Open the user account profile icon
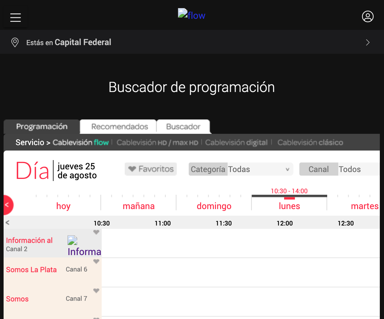The height and width of the screenshot is (319, 384). (368, 16)
